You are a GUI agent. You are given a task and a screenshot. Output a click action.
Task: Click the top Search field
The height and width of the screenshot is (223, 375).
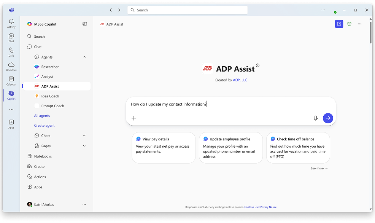[x=187, y=10]
